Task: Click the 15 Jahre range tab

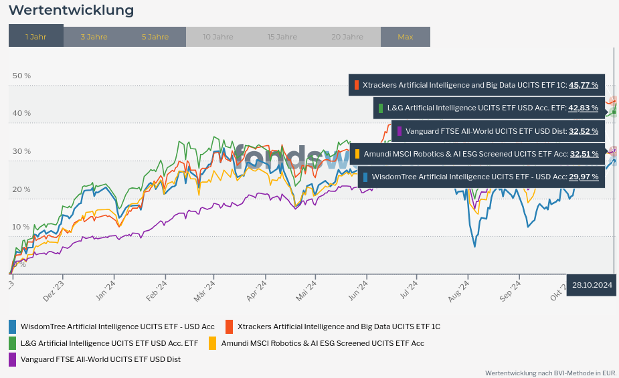Action: (282, 36)
